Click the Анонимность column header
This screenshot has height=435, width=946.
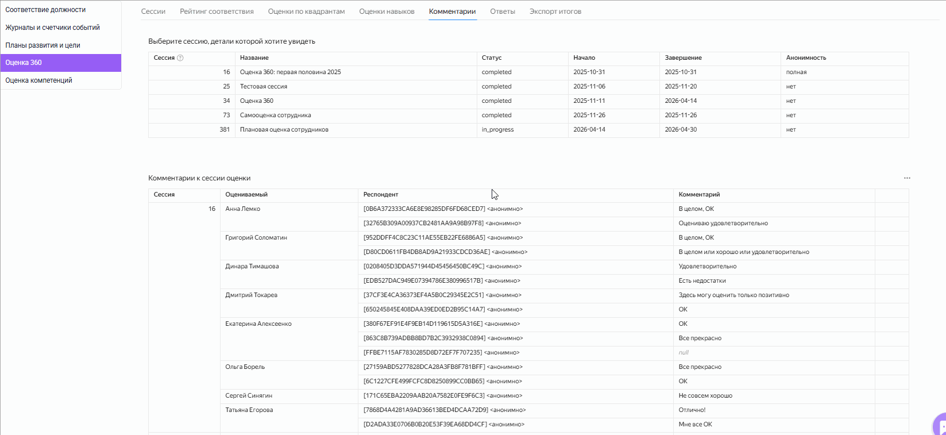click(806, 58)
